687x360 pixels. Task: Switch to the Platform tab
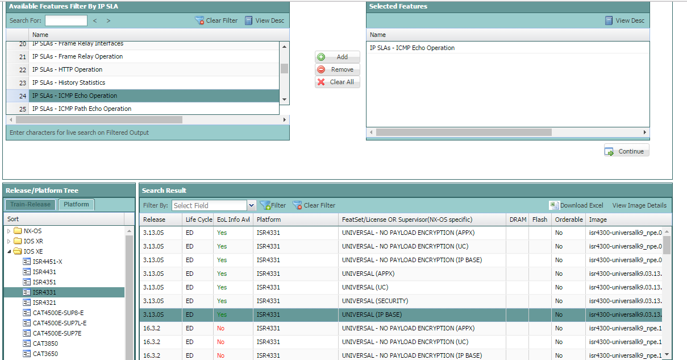(x=76, y=204)
